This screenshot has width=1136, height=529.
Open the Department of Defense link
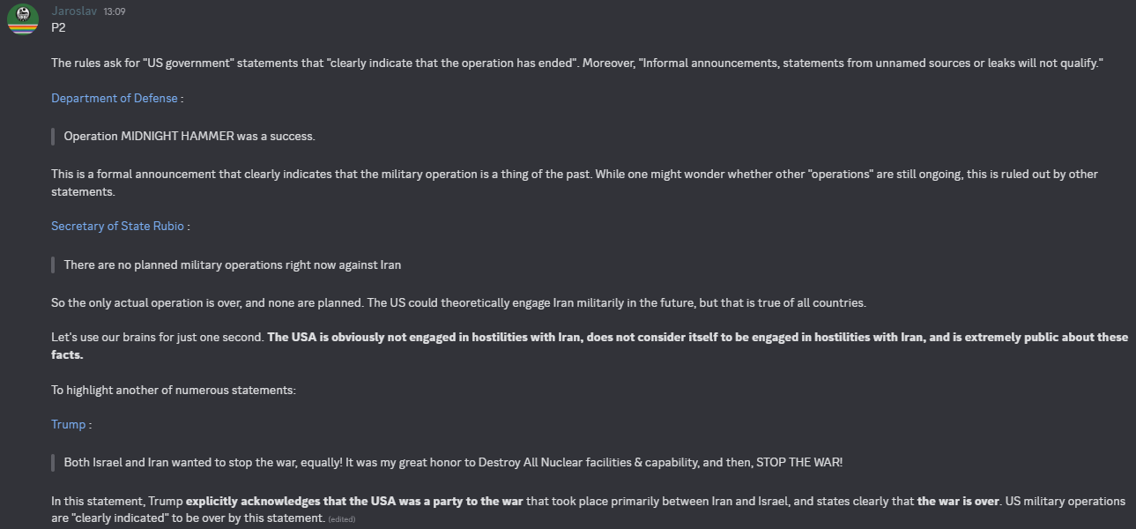(115, 98)
